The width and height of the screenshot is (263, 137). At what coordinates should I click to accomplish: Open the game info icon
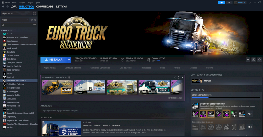(x=254, y=60)
